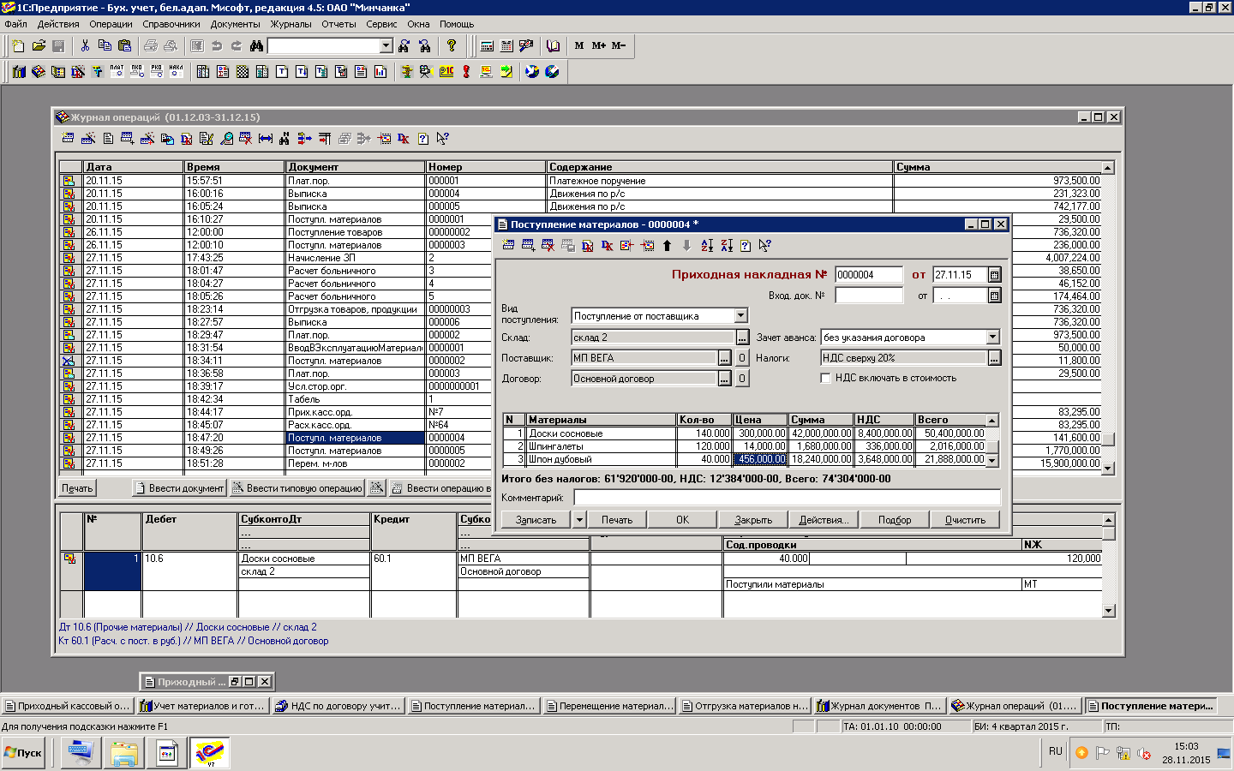The width and height of the screenshot is (1234, 771).
Task: Open the Операции menu
Action: tap(111, 24)
